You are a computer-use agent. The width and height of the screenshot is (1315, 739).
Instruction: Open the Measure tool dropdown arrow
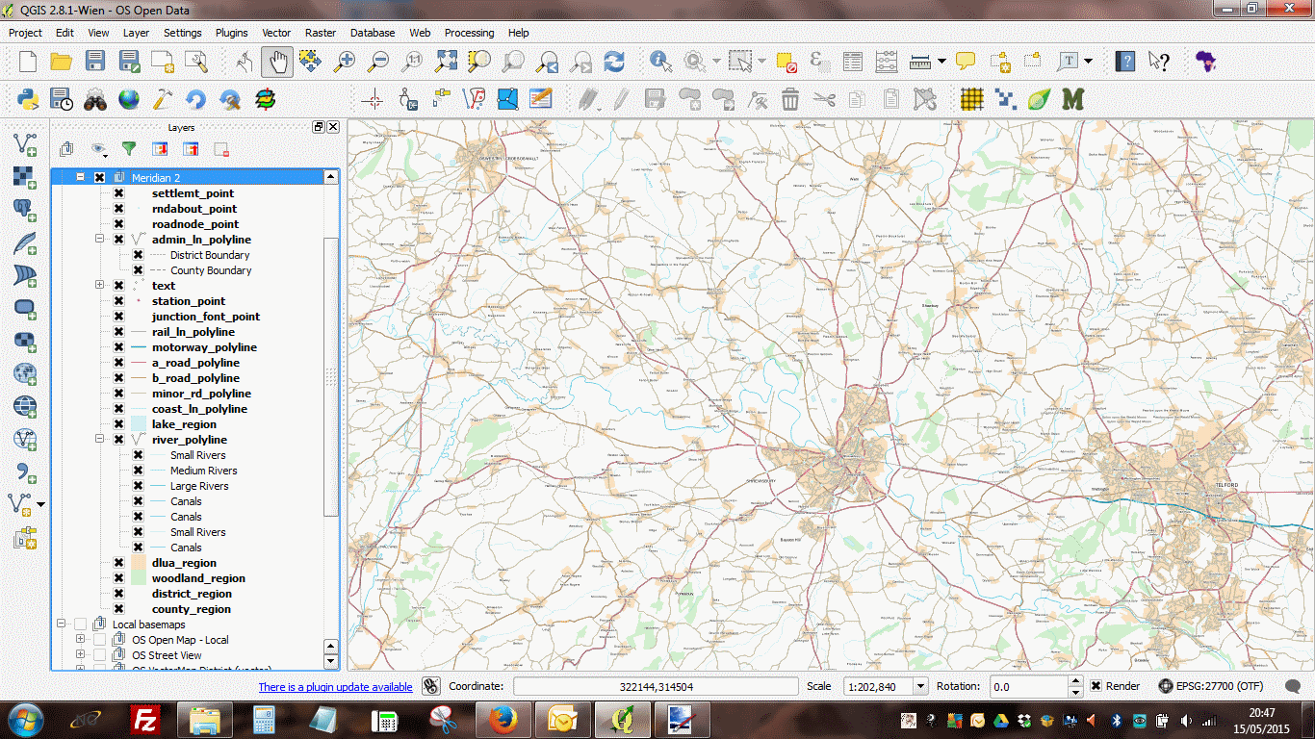pos(941,62)
